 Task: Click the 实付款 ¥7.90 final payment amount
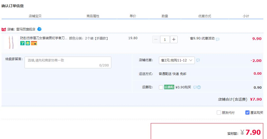pos(244,133)
